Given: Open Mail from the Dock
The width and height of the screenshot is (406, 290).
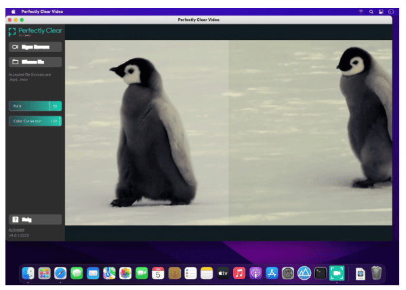Looking at the screenshot, I should tap(93, 273).
